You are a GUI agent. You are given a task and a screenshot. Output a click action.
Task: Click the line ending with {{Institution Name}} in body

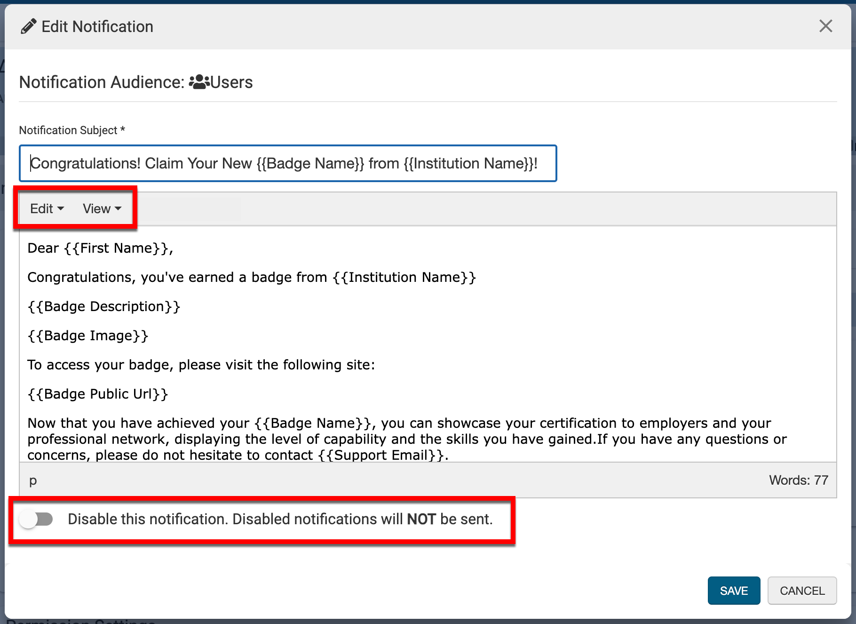tap(252, 277)
